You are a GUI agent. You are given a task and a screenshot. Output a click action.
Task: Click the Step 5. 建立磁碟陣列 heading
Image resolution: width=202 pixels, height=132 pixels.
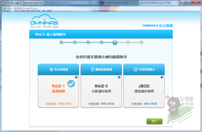coord(50,34)
